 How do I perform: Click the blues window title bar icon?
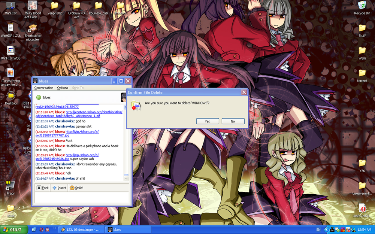point(35,81)
